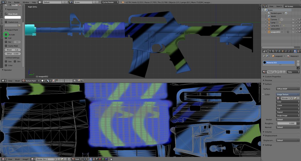This screenshot has height=161, width=301.
Task: Toggle Lamp.001 selectability arrow icon
Action: (x=296, y=25)
